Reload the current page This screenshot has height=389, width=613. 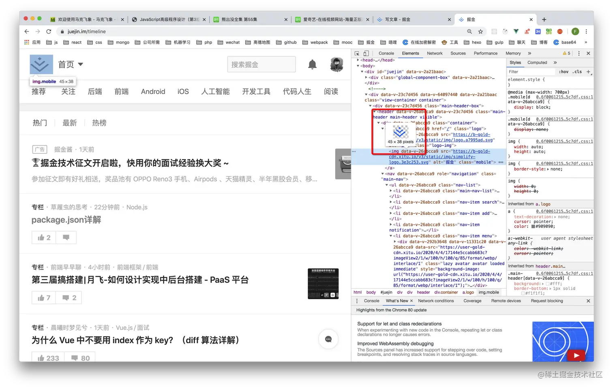tap(49, 32)
